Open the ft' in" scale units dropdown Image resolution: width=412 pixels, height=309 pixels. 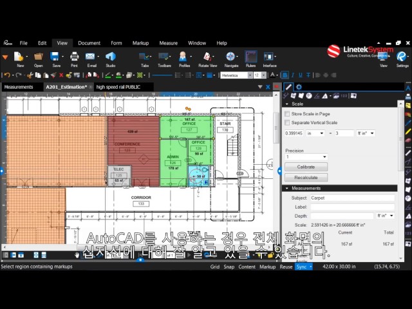pos(366,133)
